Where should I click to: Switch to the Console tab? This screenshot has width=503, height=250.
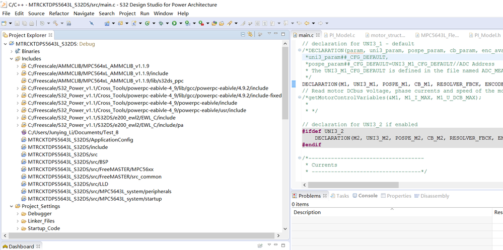365,196
